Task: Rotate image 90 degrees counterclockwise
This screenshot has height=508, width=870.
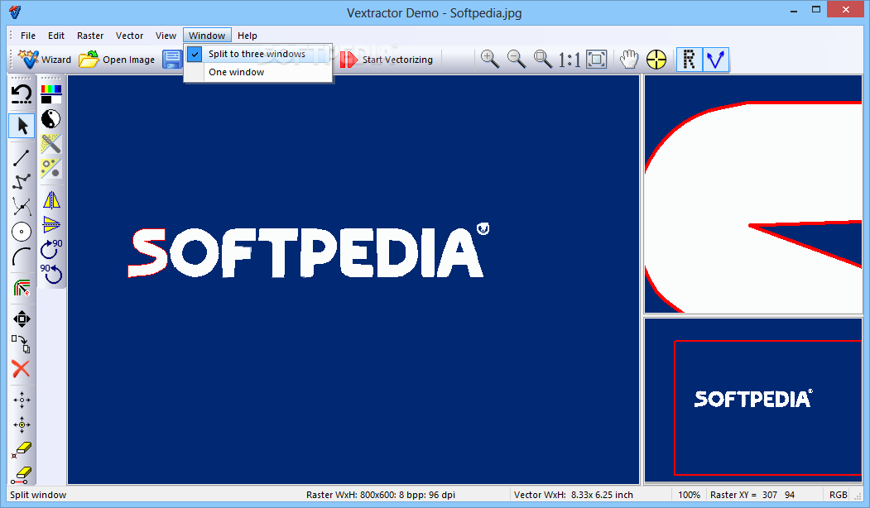Action: (x=51, y=274)
